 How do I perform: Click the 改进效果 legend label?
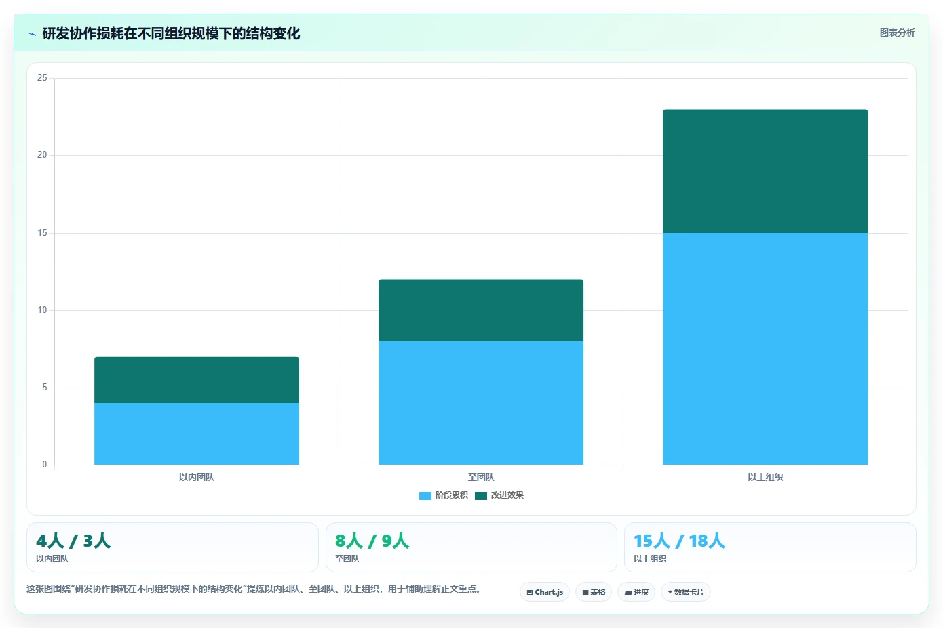click(507, 495)
